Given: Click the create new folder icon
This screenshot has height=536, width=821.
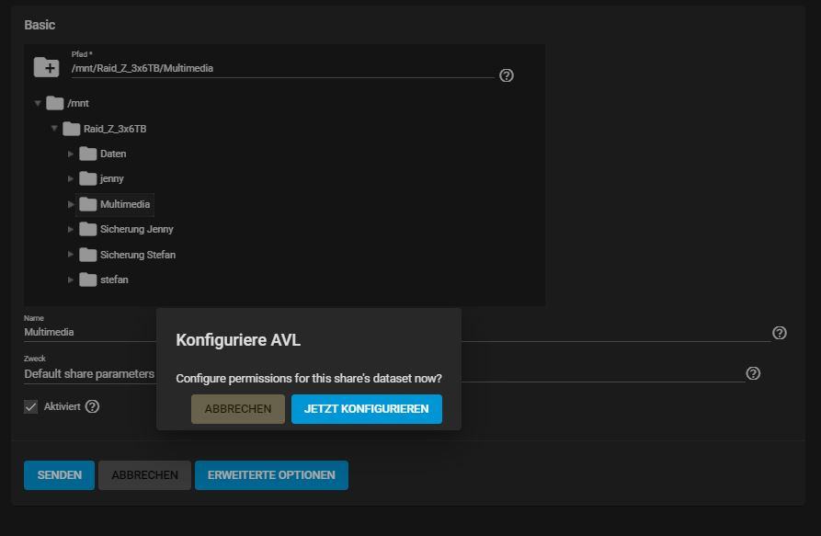Looking at the screenshot, I should click(x=47, y=67).
